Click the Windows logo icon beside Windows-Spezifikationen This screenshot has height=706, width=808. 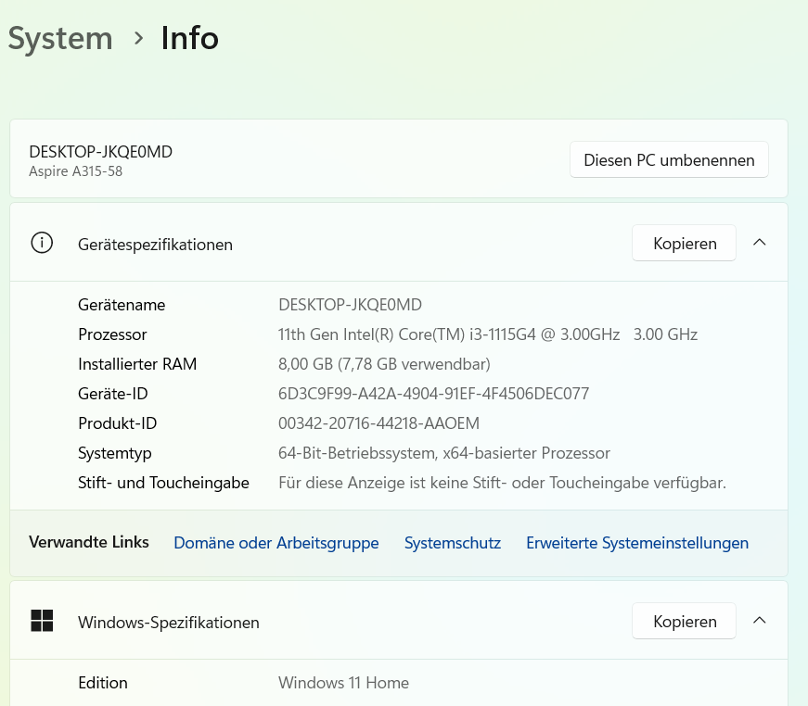pos(42,621)
